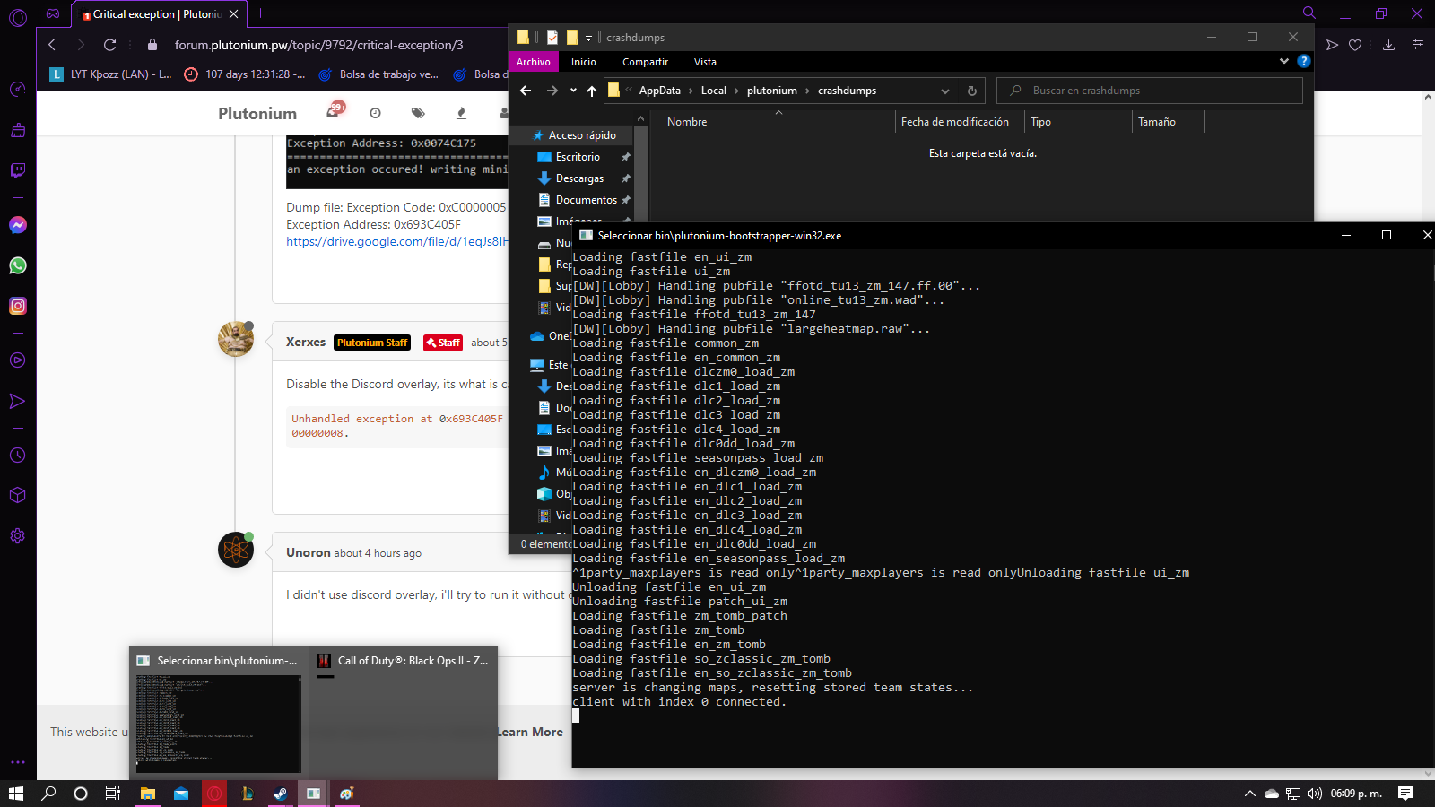Click the bookmark heart icon in Opera
The width and height of the screenshot is (1435, 807).
click(x=1355, y=45)
